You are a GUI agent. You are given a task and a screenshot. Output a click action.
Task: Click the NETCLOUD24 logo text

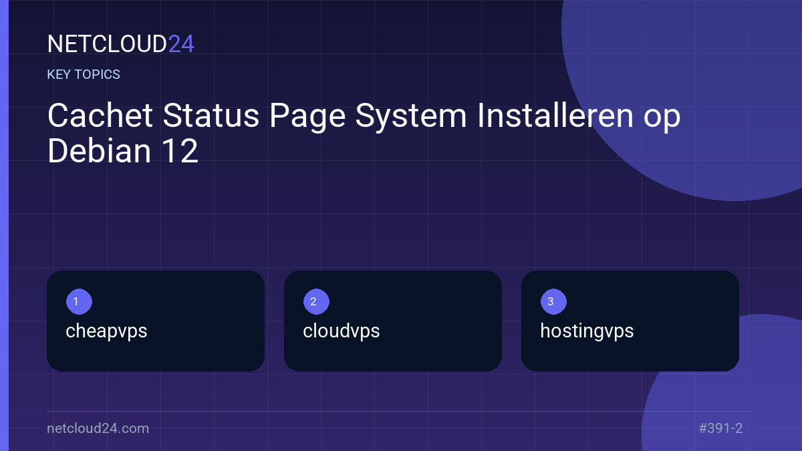(121, 44)
